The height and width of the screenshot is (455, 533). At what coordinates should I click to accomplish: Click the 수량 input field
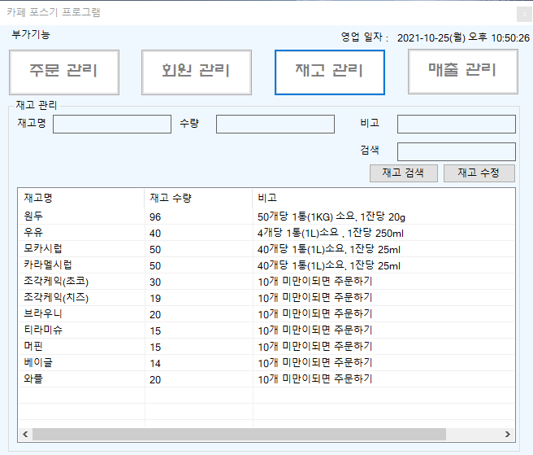(275, 124)
